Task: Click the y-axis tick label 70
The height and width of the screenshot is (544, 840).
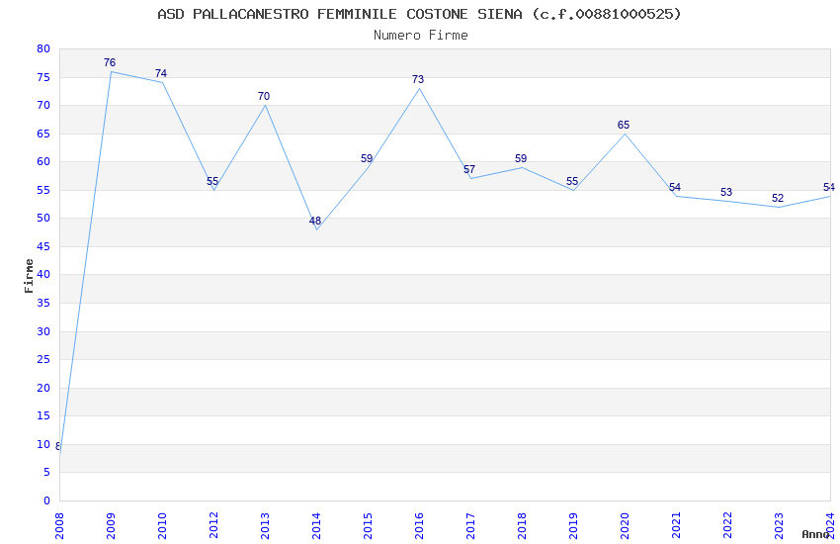Action: tap(43, 105)
